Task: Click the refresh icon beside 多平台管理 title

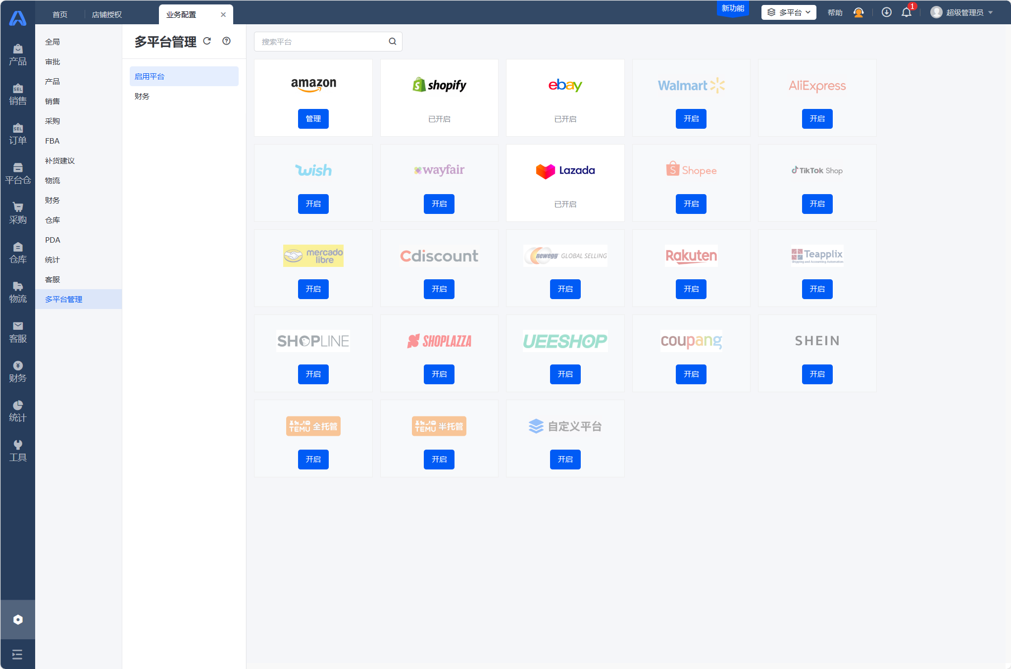Action: [207, 41]
